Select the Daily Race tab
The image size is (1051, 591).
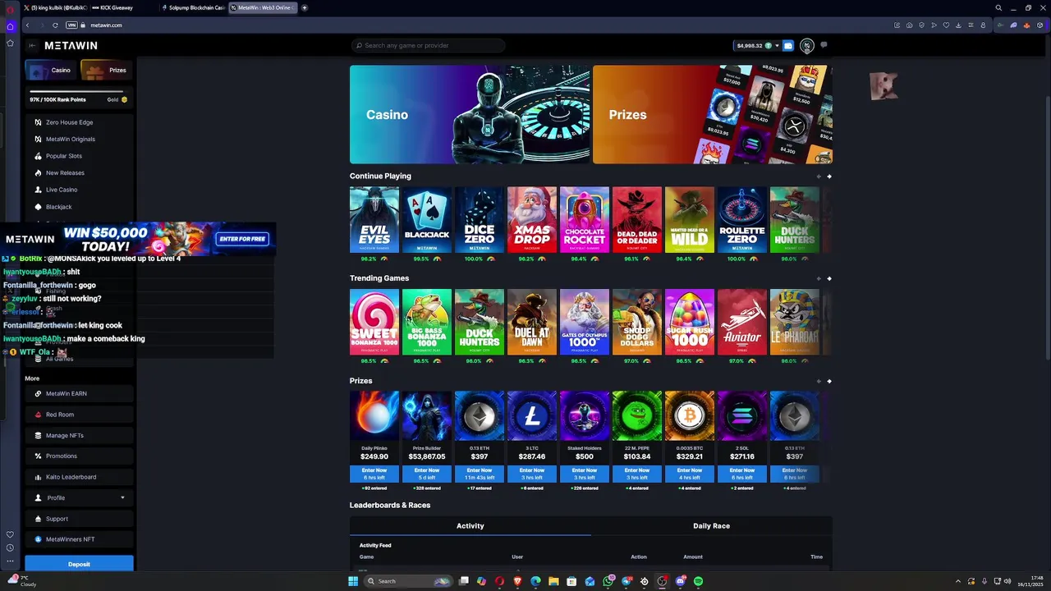pyautogui.click(x=711, y=526)
